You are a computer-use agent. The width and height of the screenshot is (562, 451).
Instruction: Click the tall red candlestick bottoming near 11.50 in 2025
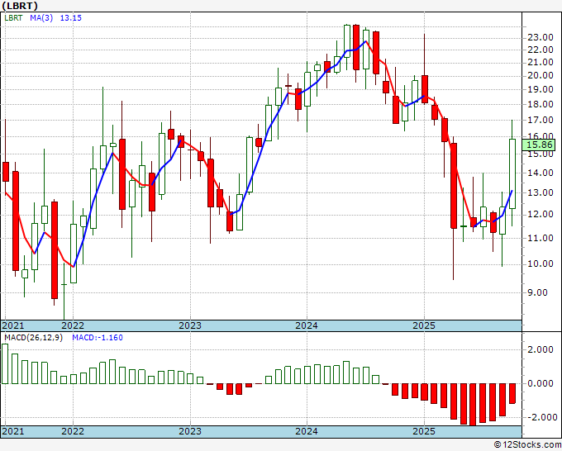click(x=454, y=186)
